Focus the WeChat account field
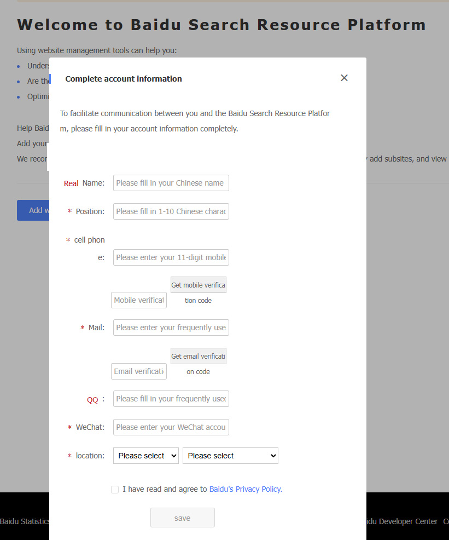 click(171, 427)
